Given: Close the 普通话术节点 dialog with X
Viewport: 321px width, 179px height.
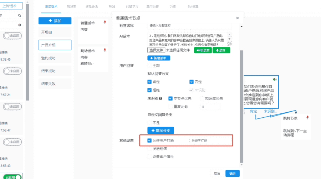Looking at the screenshot, I should (x=238, y=18).
